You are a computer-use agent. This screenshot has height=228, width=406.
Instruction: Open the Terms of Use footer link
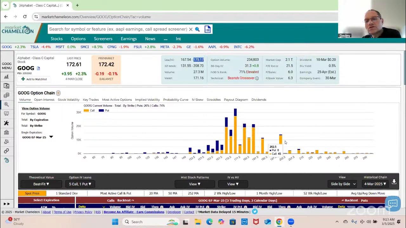(62, 212)
